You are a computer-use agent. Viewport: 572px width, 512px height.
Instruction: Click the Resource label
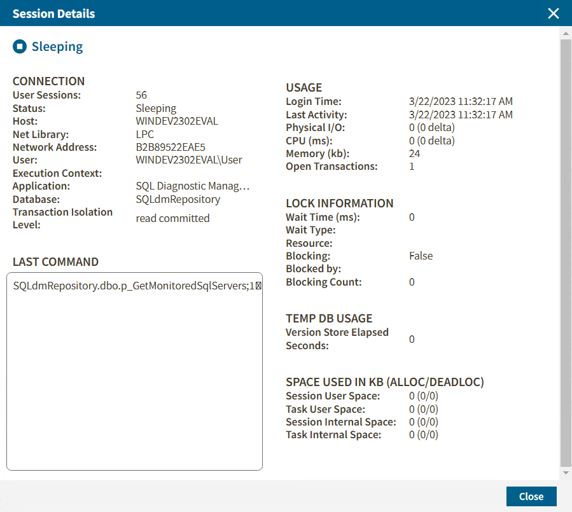(309, 243)
